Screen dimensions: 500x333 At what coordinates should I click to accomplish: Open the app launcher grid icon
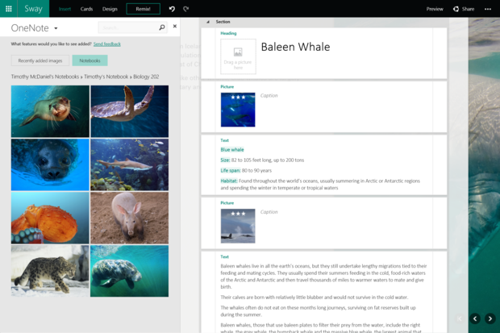click(9, 9)
